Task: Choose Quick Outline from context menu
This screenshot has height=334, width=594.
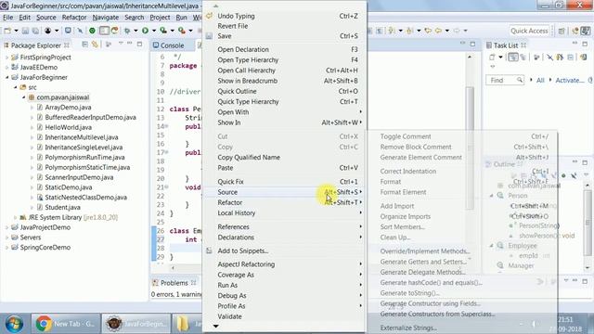Action: pyautogui.click(x=284, y=91)
